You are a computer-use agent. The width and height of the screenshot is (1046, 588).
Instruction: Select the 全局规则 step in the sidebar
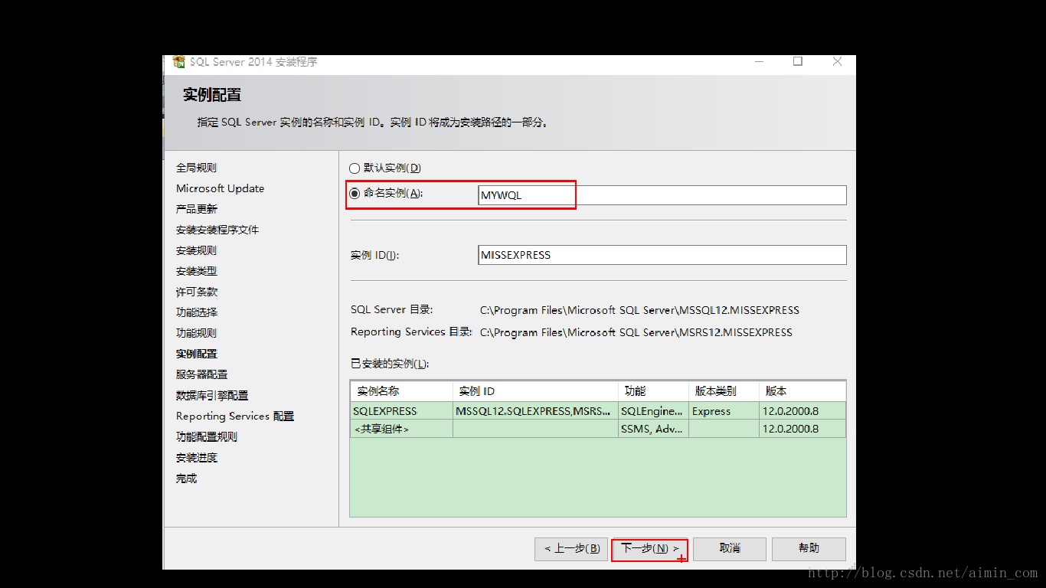click(x=197, y=168)
